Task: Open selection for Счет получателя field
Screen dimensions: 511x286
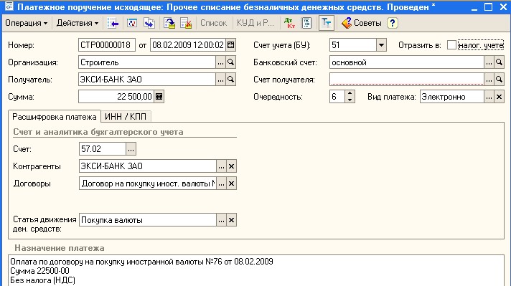Action: point(489,80)
